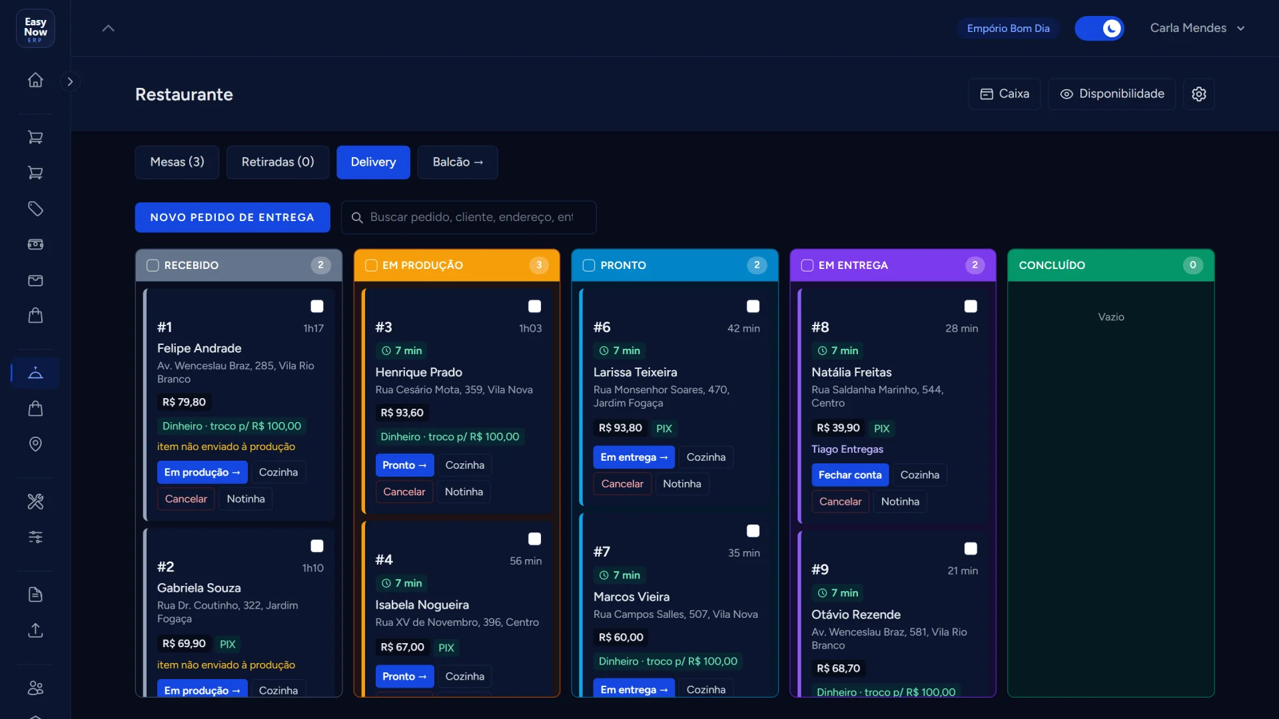This screenshot has height=719, width=1279.
Task: Toggle the dark mode switch
Action: (1099, 28)
